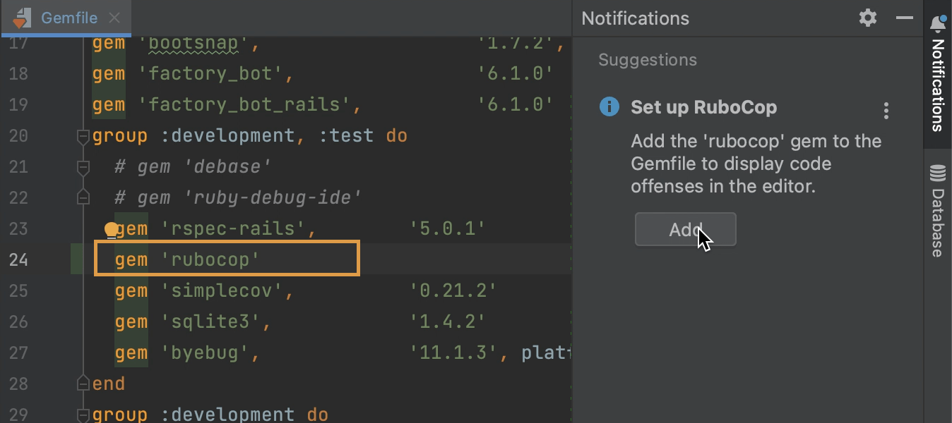Click the Notifications bell icon in the sidebar

pyautogui.click(x=938, y=23)
